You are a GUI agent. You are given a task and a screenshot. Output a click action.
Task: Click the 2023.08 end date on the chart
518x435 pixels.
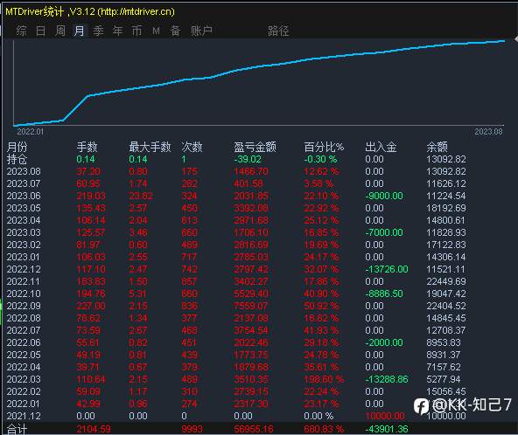pyautogui.click(x=488, y=132)
